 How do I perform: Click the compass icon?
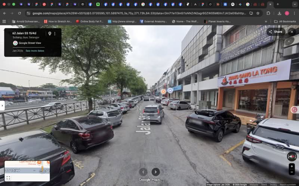292,156
